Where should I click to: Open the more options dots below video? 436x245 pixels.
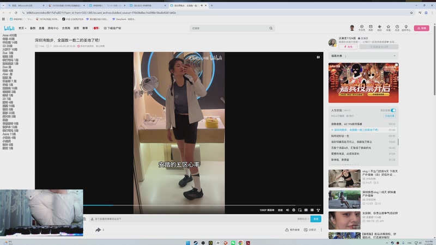(321, 230)
